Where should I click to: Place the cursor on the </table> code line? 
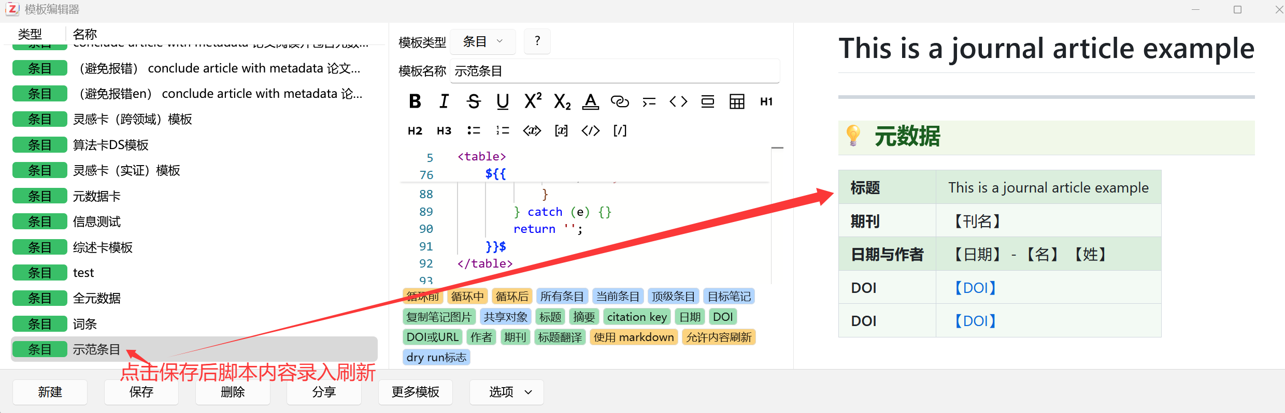pos(485,263)
